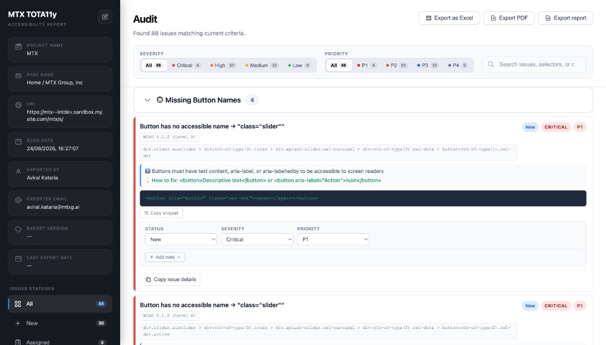The height and width of the screenshot is (345, 606).
Task: Filter severity by Critical
Action: [x=186, y=65]
